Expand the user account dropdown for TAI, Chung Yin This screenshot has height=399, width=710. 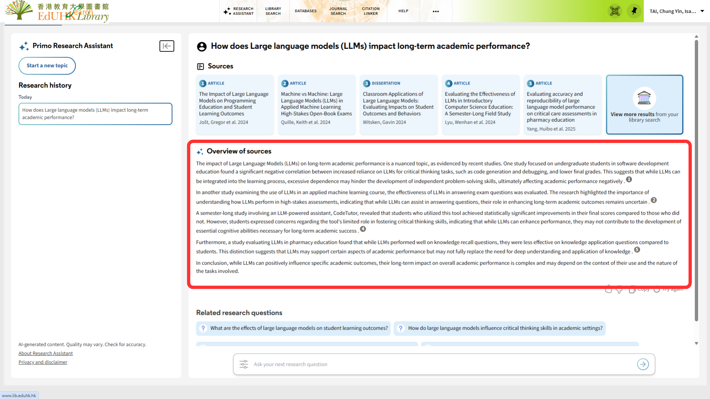pos(676,11)
